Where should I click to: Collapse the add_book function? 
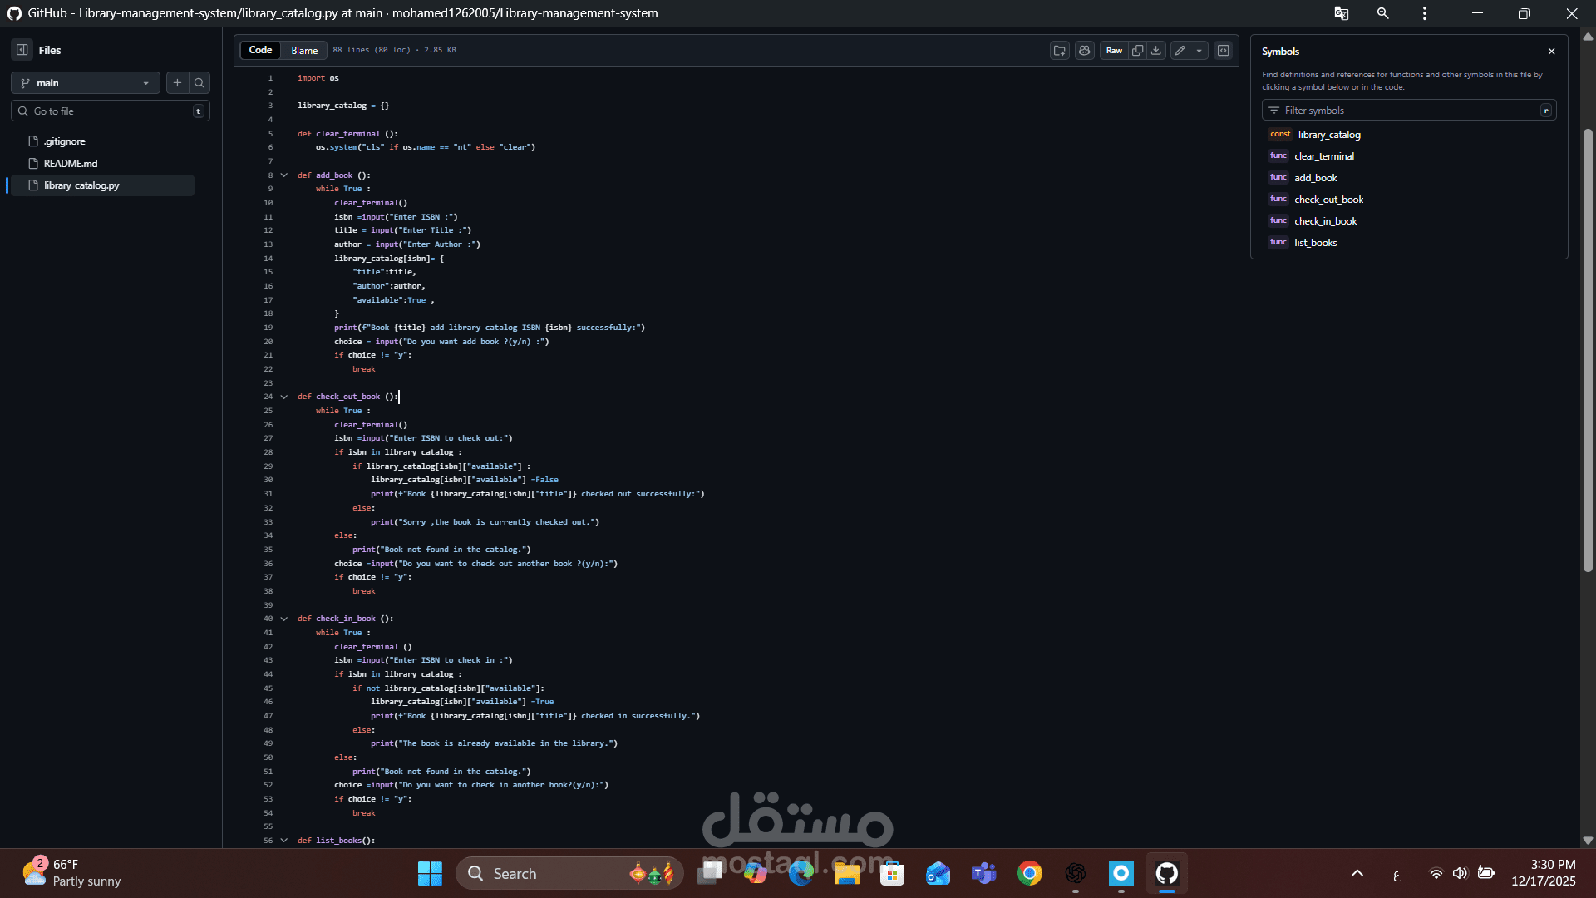pyautogui.click(x=284, y=175)
